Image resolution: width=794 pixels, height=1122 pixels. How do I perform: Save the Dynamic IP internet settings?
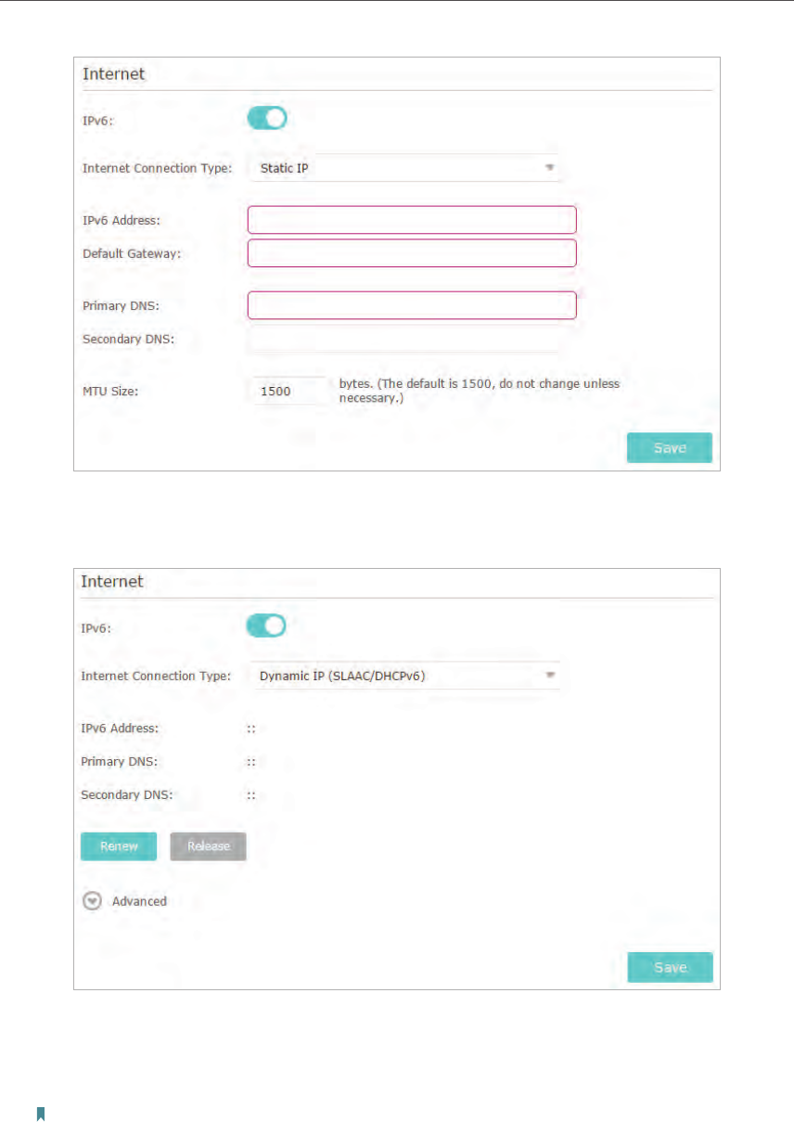point(670,967)
